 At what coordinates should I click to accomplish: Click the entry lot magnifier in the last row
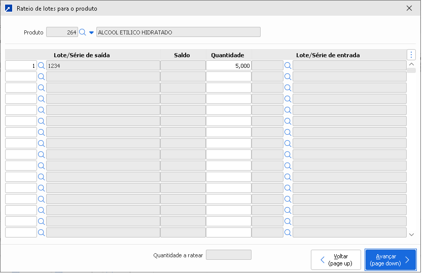pyautogui.click(x=288, y=233)
